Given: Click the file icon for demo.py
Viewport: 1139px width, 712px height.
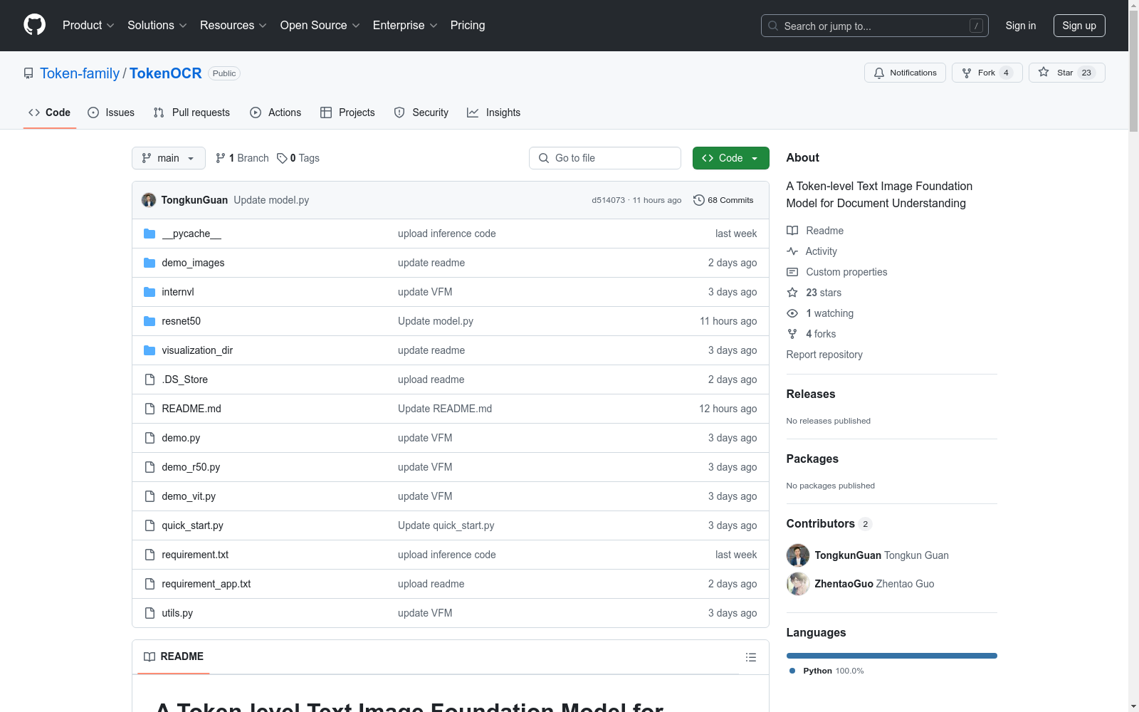Looking at the screenshot, I should pos(149,438).
